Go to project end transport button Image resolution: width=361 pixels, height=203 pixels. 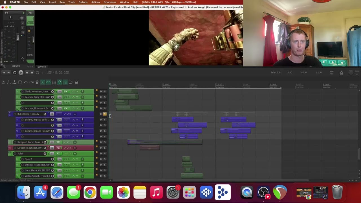[x=8, y=72]
